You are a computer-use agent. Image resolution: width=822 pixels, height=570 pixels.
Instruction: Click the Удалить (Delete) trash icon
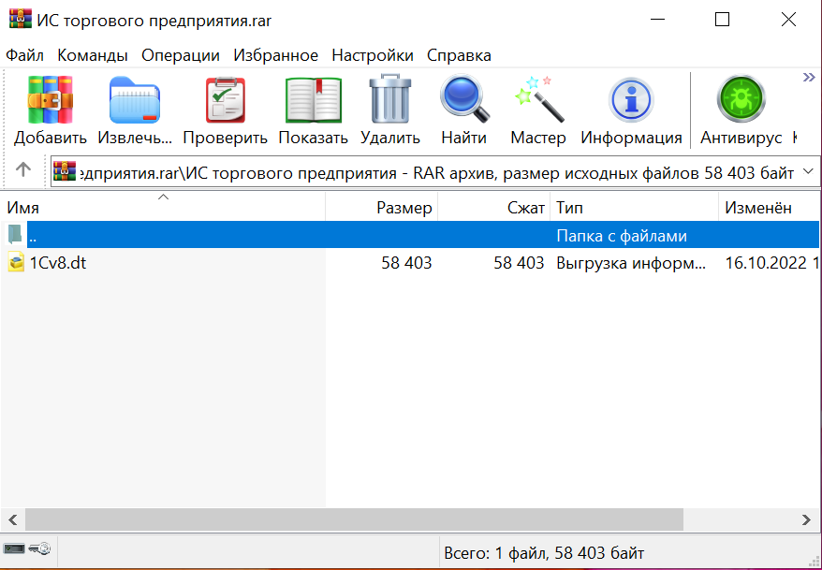pos(390,101)
